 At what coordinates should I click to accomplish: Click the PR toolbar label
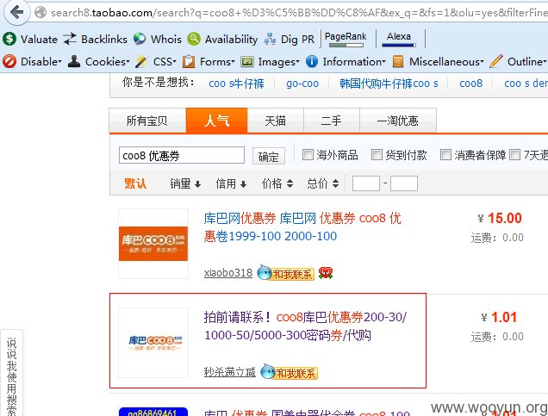click(308, 39)
